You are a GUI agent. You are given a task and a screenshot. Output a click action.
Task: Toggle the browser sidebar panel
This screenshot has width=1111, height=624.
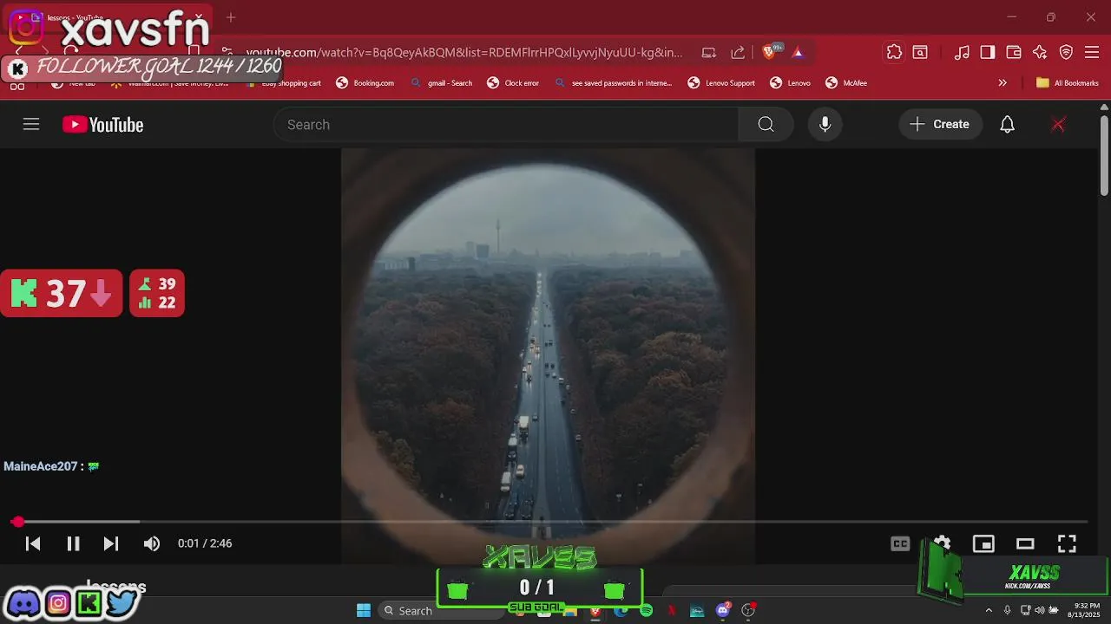[988, 52]
